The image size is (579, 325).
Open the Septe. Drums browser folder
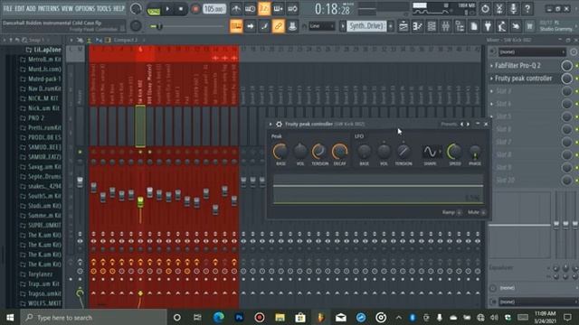point(44,177)
